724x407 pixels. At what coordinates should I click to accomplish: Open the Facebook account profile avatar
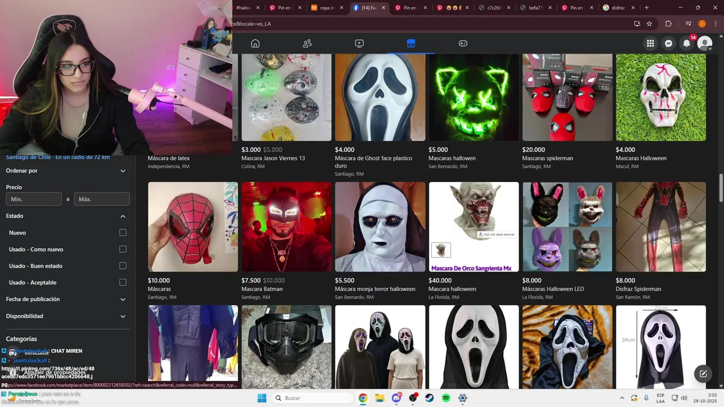[705, 44]
